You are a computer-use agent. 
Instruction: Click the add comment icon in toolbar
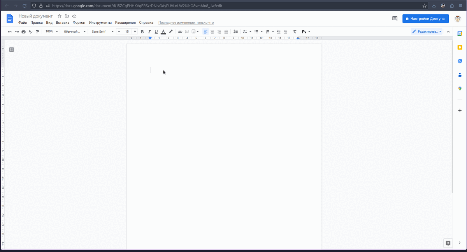[x=187, y=31]
